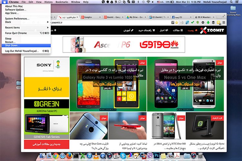Click the iGREEN Tablet PC advertisement
The height and width of the screenshot is (161, 242).
[46, 119]
